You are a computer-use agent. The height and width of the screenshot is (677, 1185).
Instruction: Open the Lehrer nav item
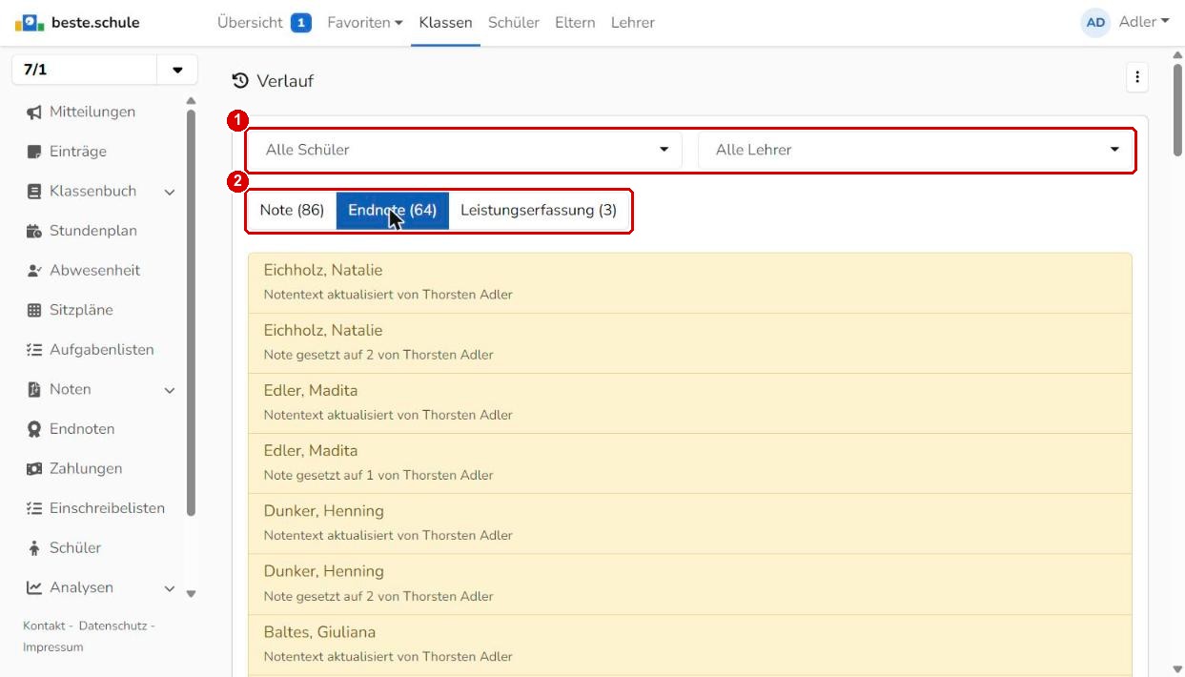pos(633,22)
